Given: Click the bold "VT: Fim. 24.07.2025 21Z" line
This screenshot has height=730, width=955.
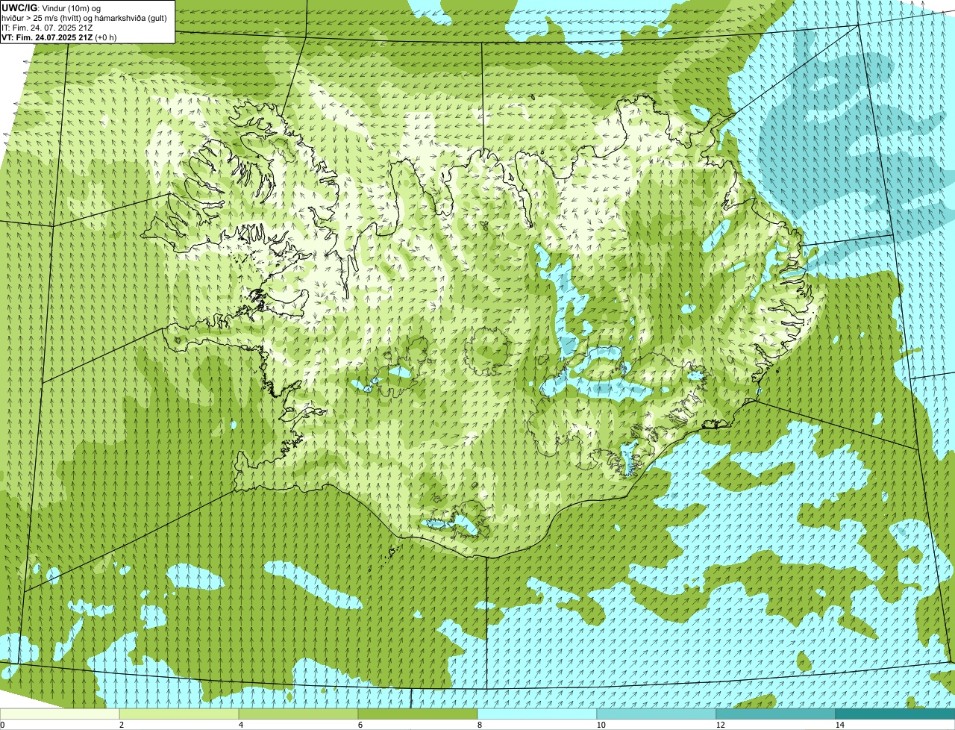Looking at the screenshot, I should (x=48, y=37).
